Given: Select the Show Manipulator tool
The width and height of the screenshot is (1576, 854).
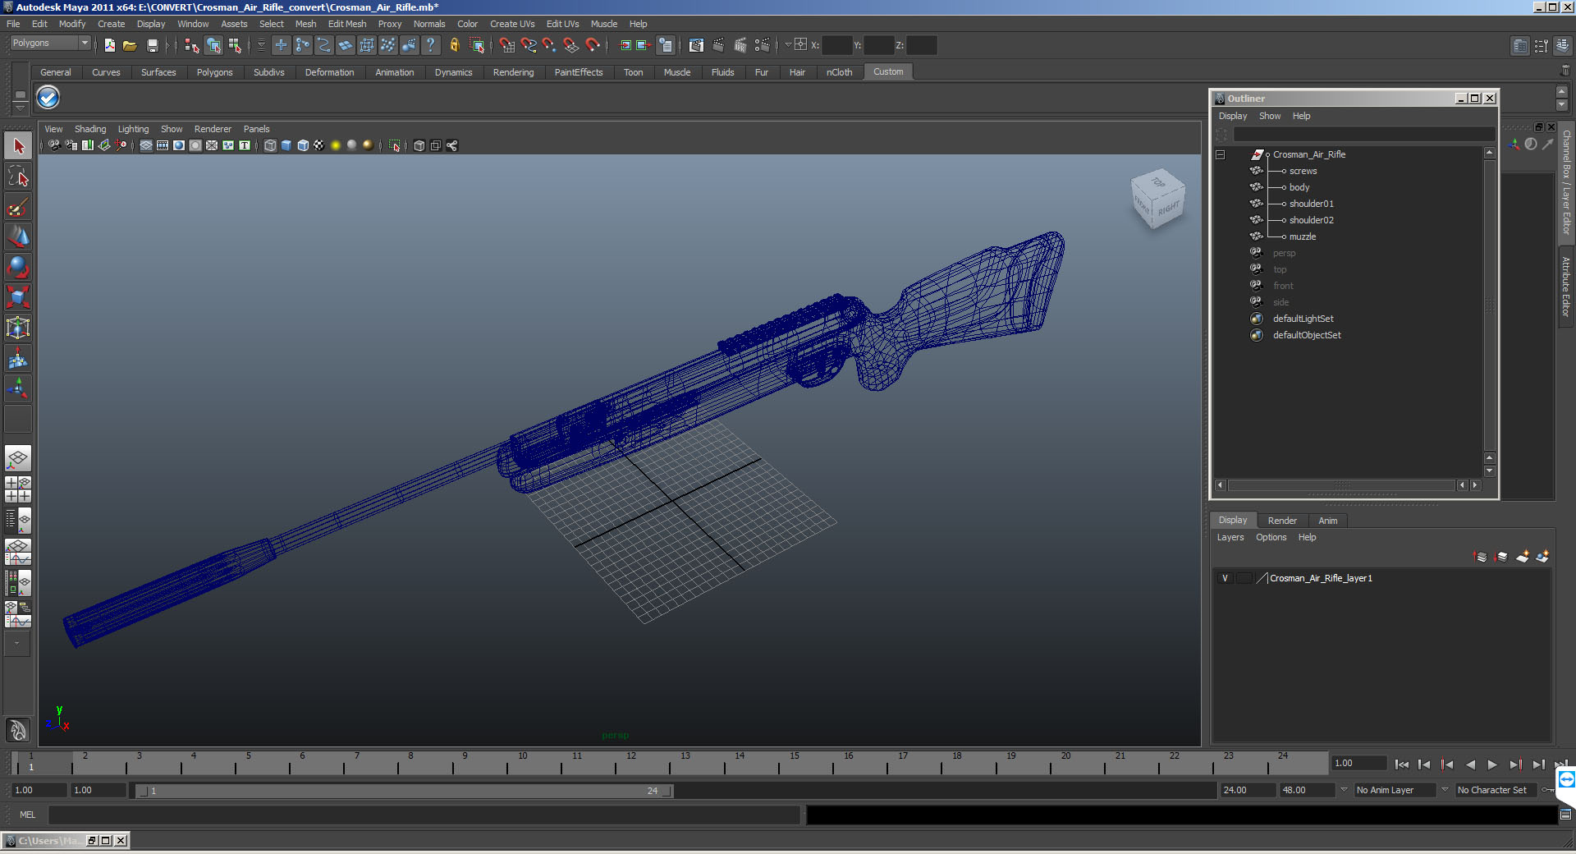Looking at the screenshot, I should tap(18, 388).
